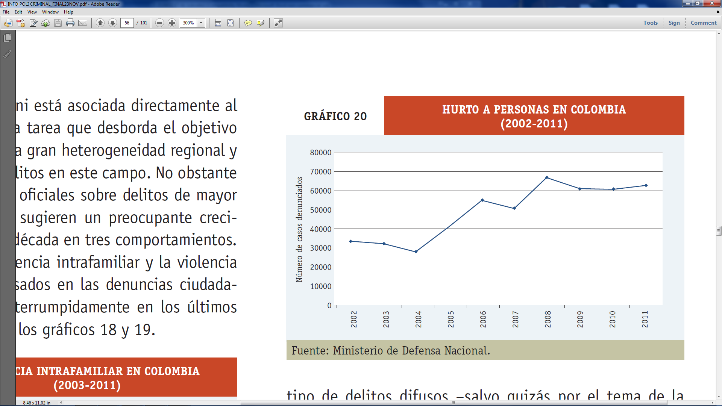Click the fit width scrolling icon

(218, 23)
